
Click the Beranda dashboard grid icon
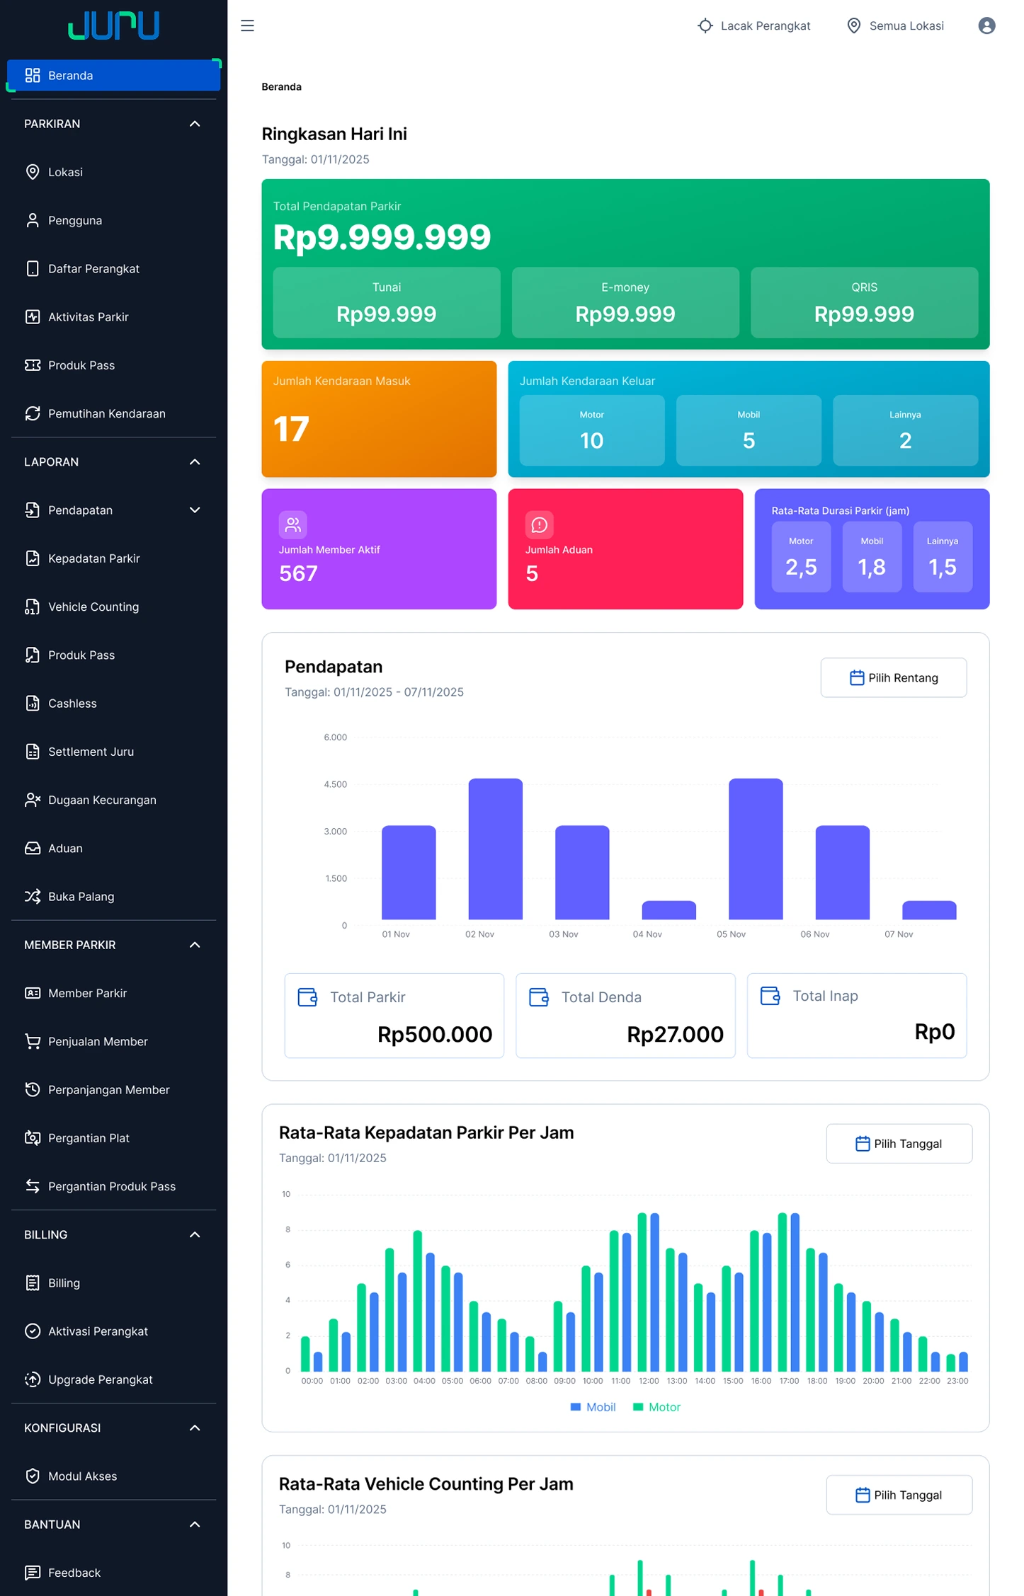[33, 75]
